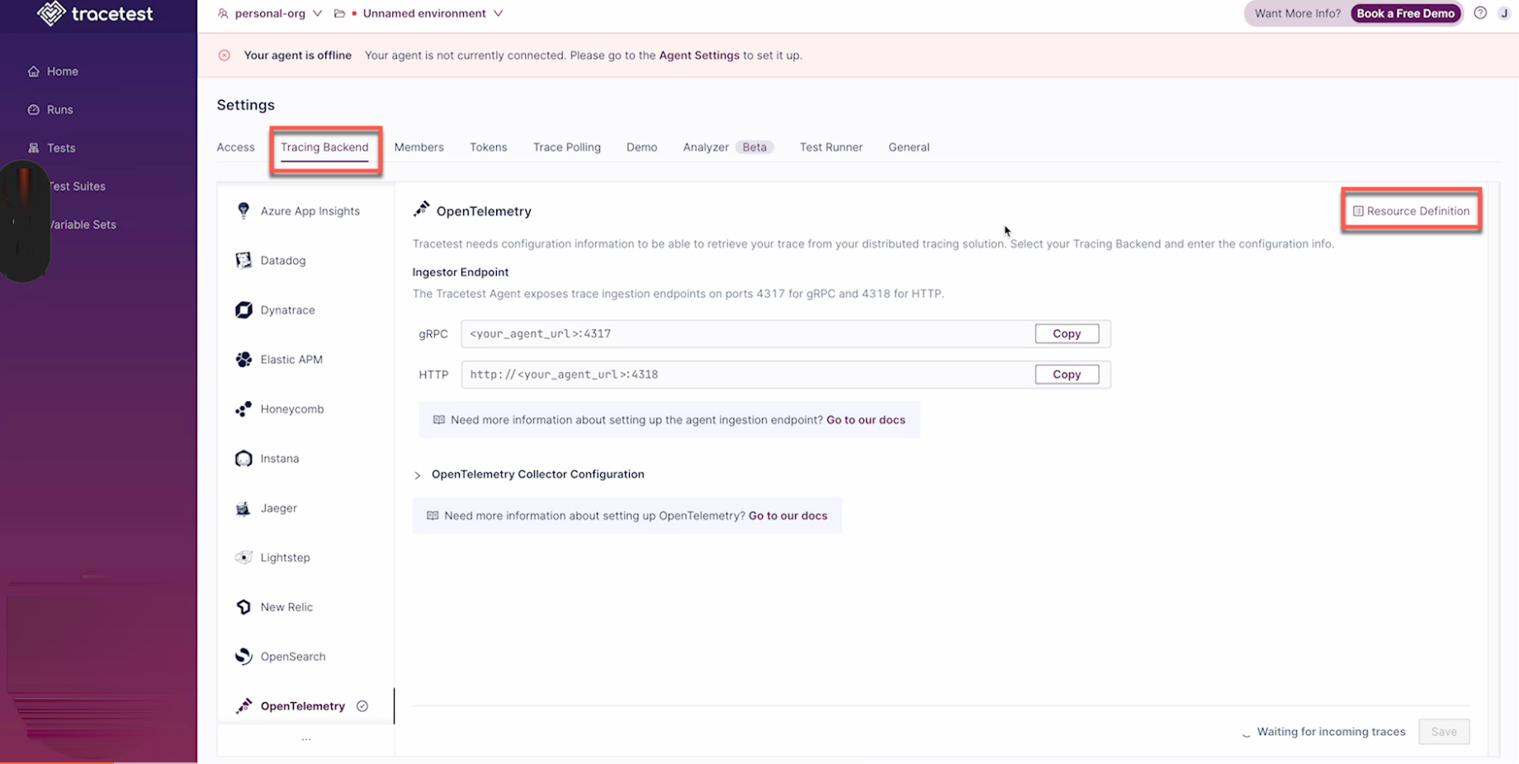
Task: Click the Elastic APM logo icon
Action: click(244, 360)
